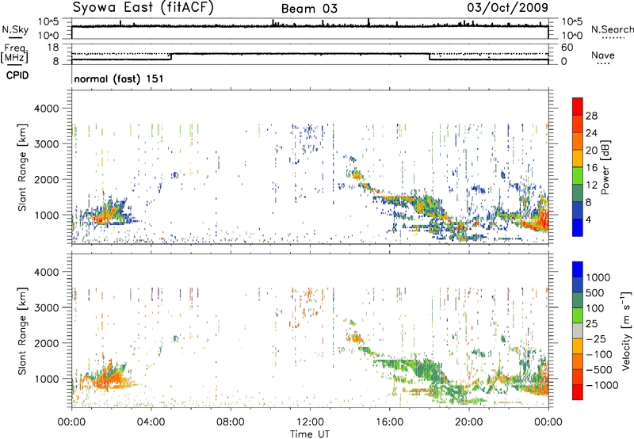
Task: Pick the red top segment of the power color bar
Action: coord(578,107)
